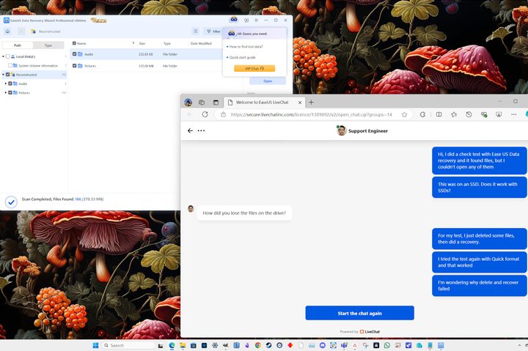Screen dimensions: 528x351
Task: Open a new Edge tab
Action: tap(311, 103)
